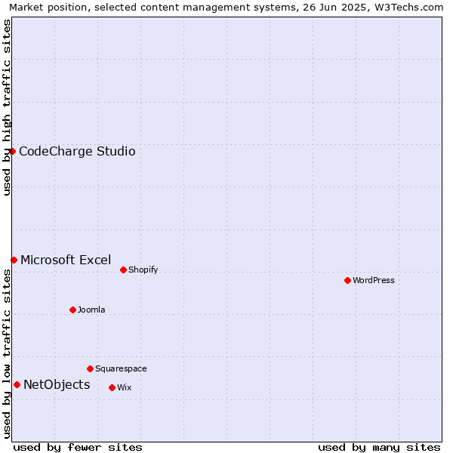This screenshot has height=453, width=453.
Task: Click the 'used by high traffic sites' axis label
Action: (6, 107)
